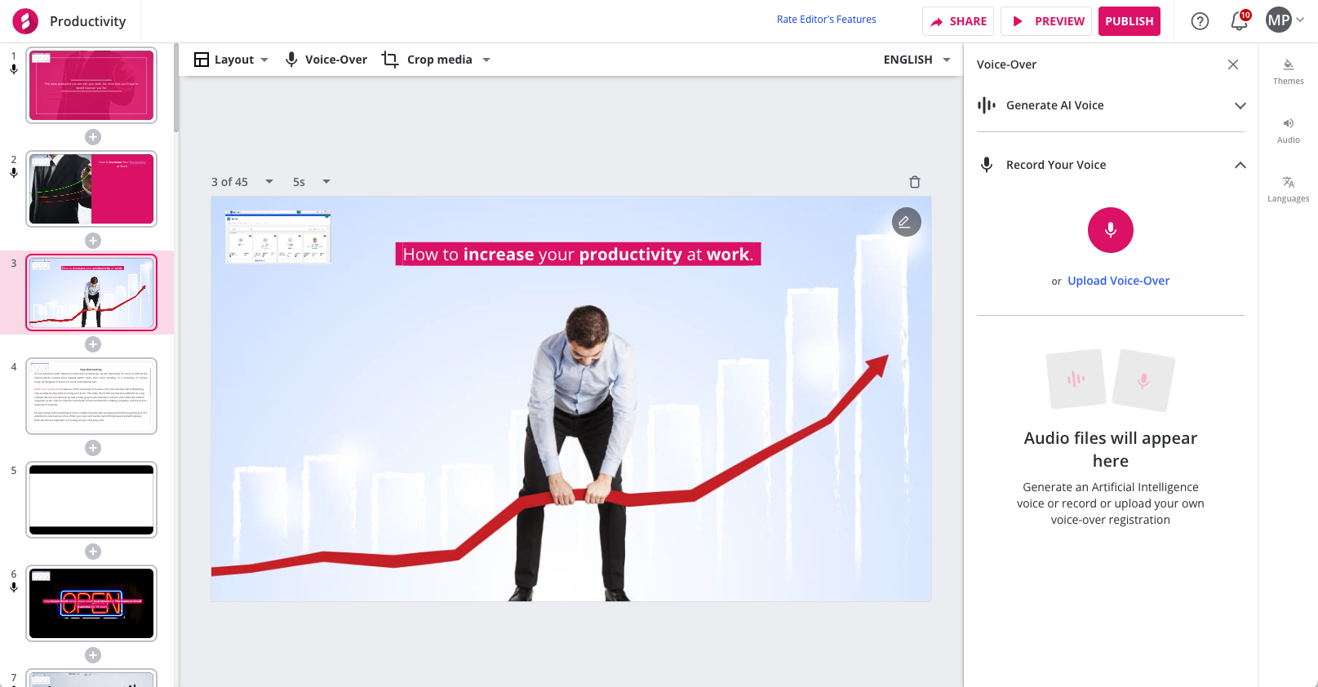Click the slide list scrollbar
1318x687 pixels.
[x=176, y=90]
